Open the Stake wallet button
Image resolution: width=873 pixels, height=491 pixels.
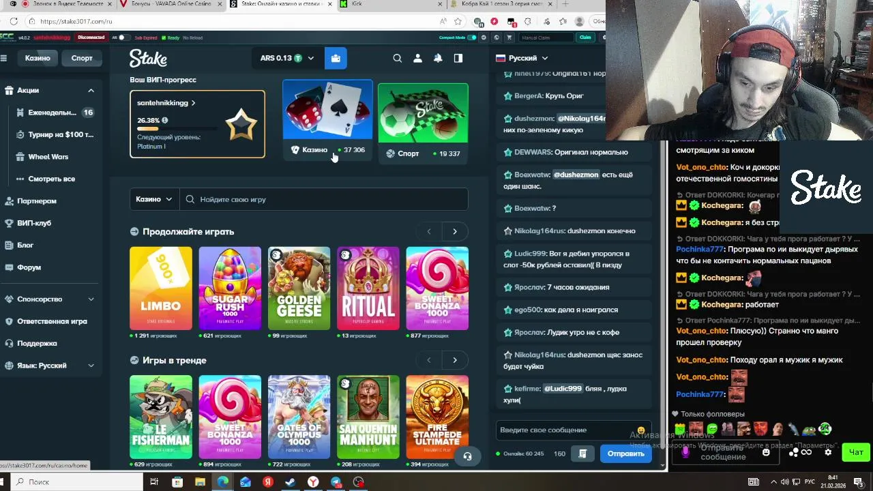point(336,58)
